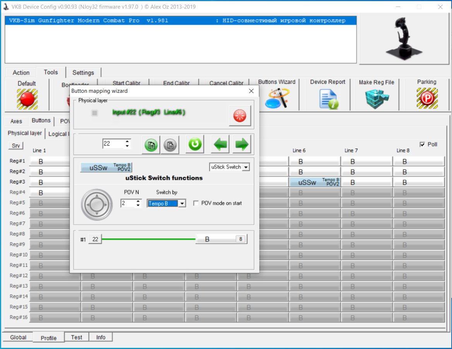Click the B cell at Reg#4 Line 1
The image size is (452, 349).
point(50,193)
